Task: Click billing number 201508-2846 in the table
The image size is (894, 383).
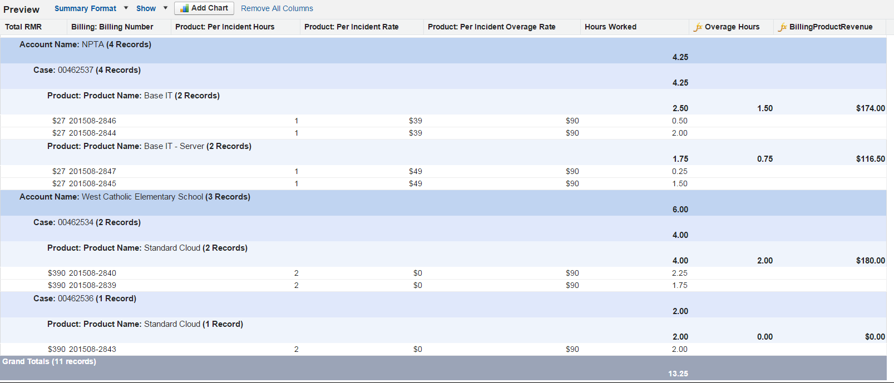Action: pyautogui.click(x=92, y=121)
